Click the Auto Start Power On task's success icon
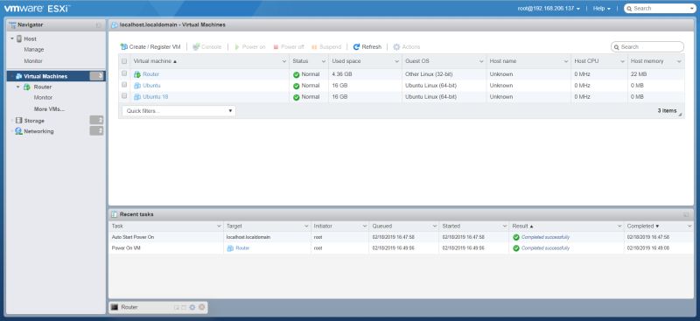Image resolution: width=700 pixels, height=321 pixels. tap(516, 238)
